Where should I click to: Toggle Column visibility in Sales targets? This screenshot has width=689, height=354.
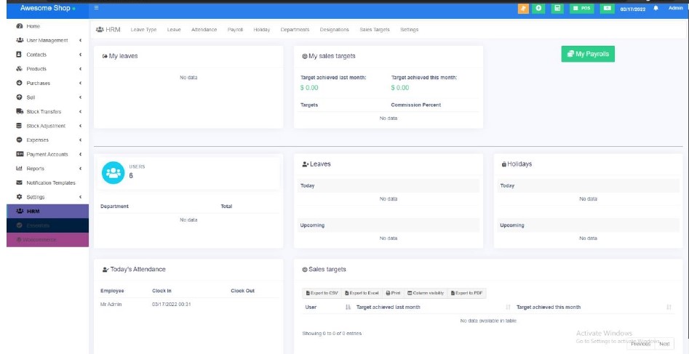[426, 292]
